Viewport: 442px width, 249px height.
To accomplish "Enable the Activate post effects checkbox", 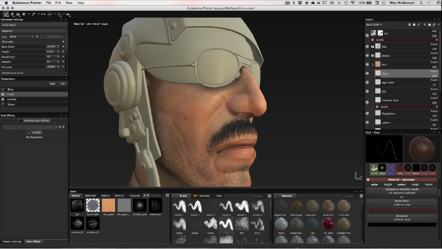I will tap(21, 121).
